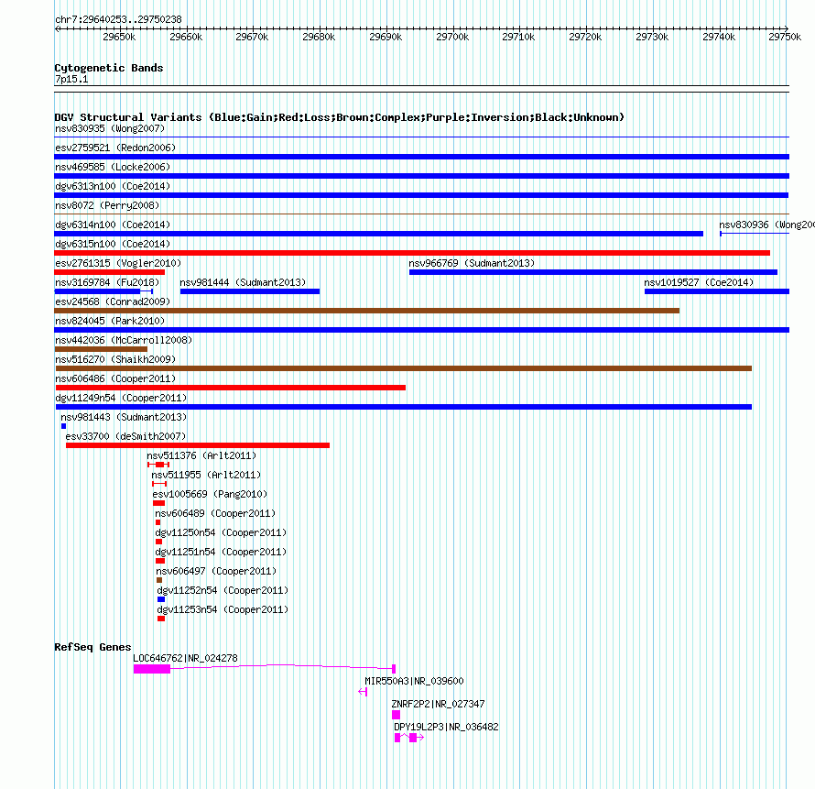
Task: Open the dgv6313n100 (Coe2014) variant
Action: coord(421,195)
